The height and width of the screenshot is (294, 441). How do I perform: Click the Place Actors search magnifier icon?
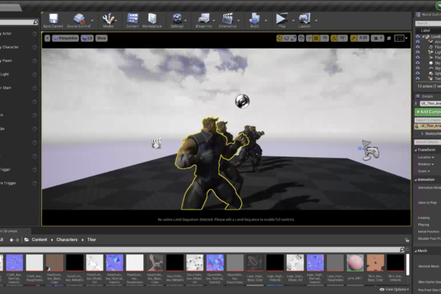35,22
